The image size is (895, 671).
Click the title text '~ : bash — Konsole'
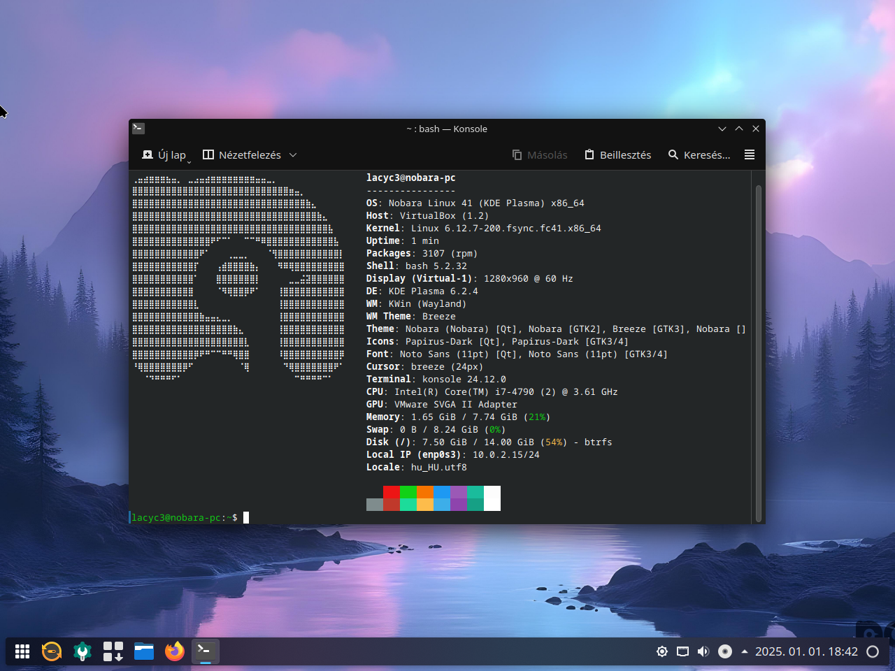447,129
